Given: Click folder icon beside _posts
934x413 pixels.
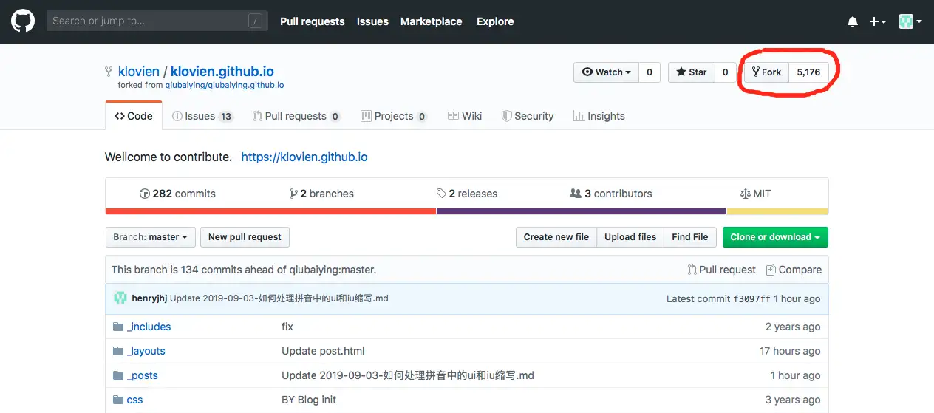Looking at the screenshot, I should point(118,375).
